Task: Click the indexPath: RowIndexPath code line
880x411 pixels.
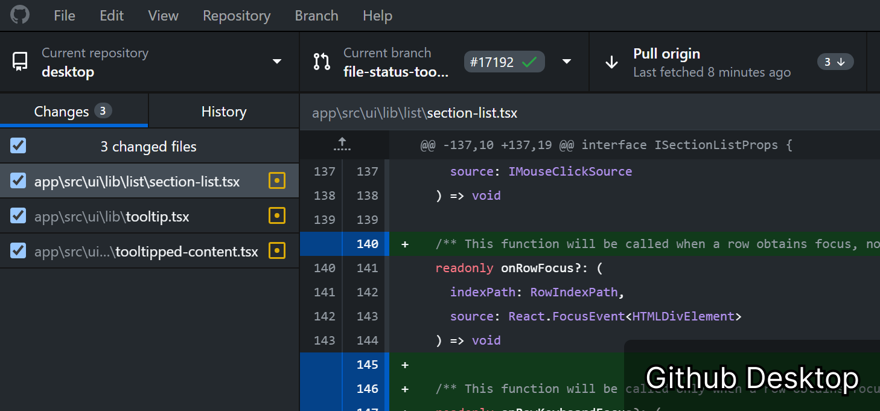Action: (x=537, y=292)
